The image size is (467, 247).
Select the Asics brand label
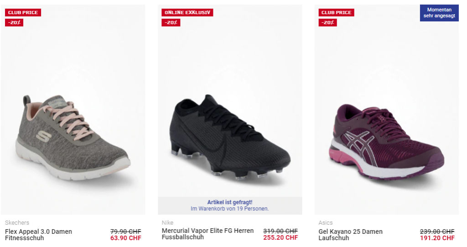(326, 222)
